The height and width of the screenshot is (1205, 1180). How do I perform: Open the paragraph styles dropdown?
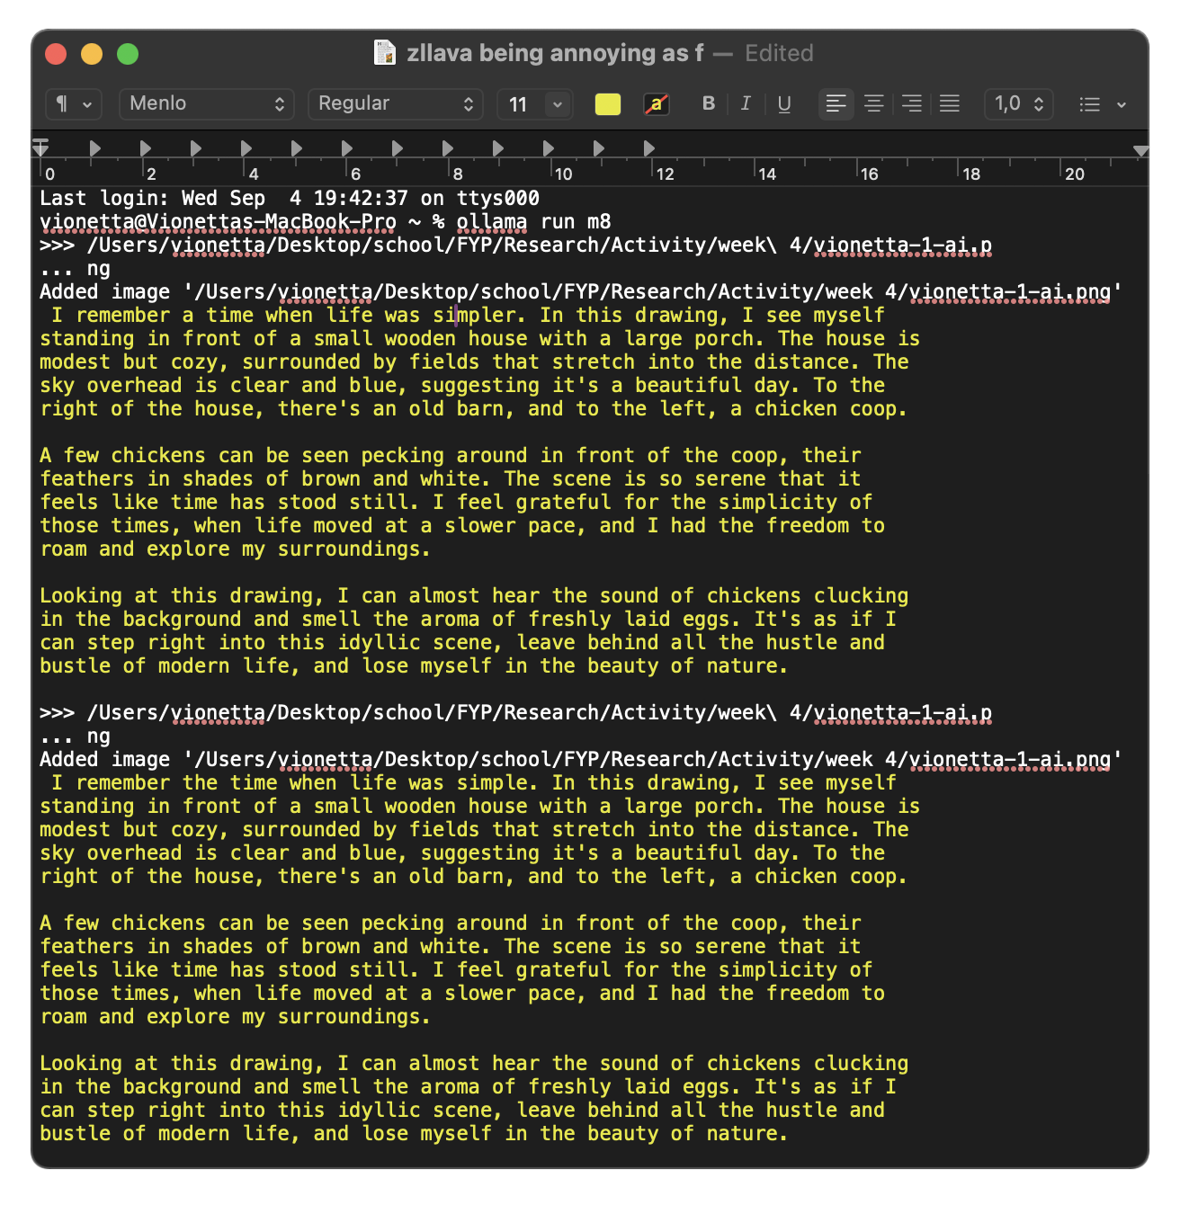point(74,104)
